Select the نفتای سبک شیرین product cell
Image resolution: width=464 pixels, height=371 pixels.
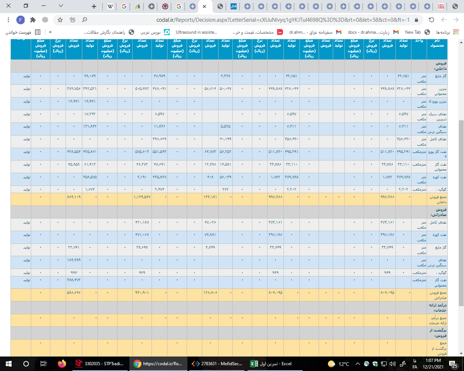tap(437, 116)
